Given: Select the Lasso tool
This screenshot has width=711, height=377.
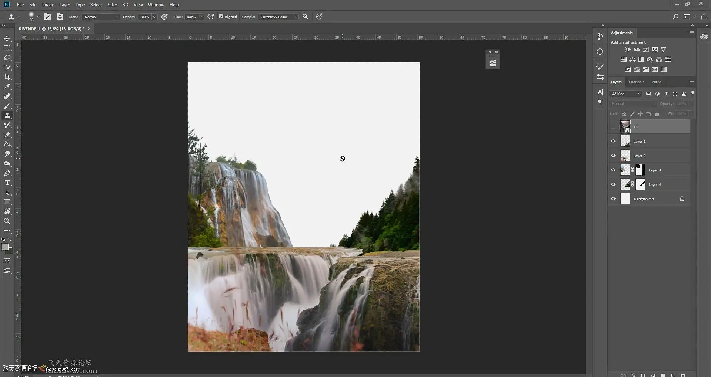Looking at the screenshot, I should [7, 58].
